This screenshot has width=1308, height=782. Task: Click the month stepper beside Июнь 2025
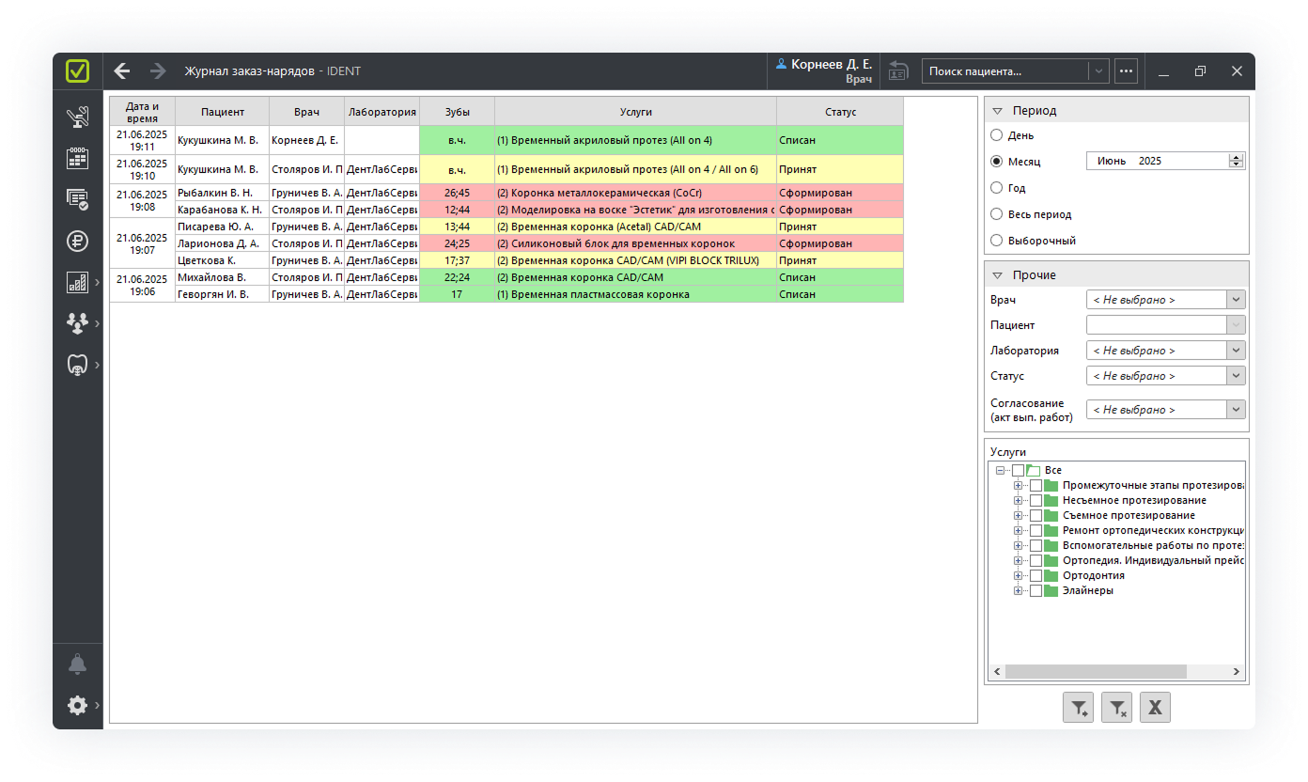tap(1237, 161)
